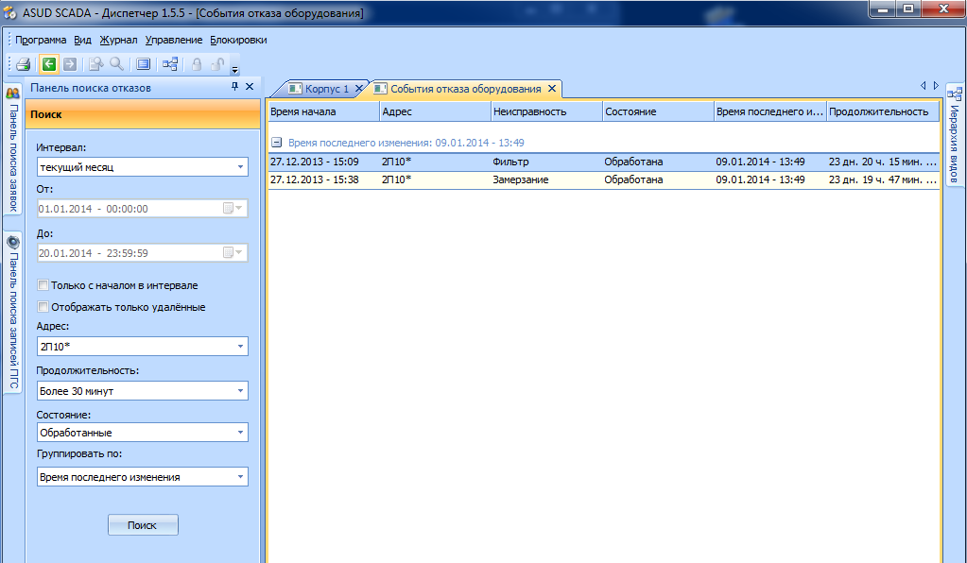Toggle Отображать только удалённые checkbox

coord(43,307)
